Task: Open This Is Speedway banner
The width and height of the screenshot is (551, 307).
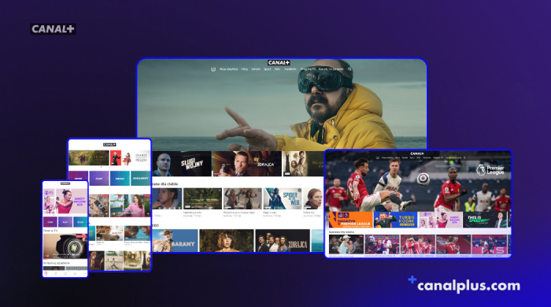Action: [x=485, y=220]
